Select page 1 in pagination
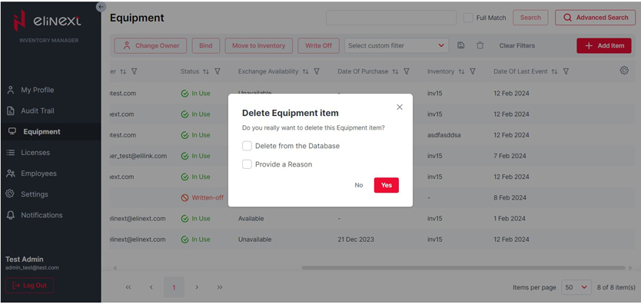The image size is (641, 304). pyautogui.click(x=174, y=287)
